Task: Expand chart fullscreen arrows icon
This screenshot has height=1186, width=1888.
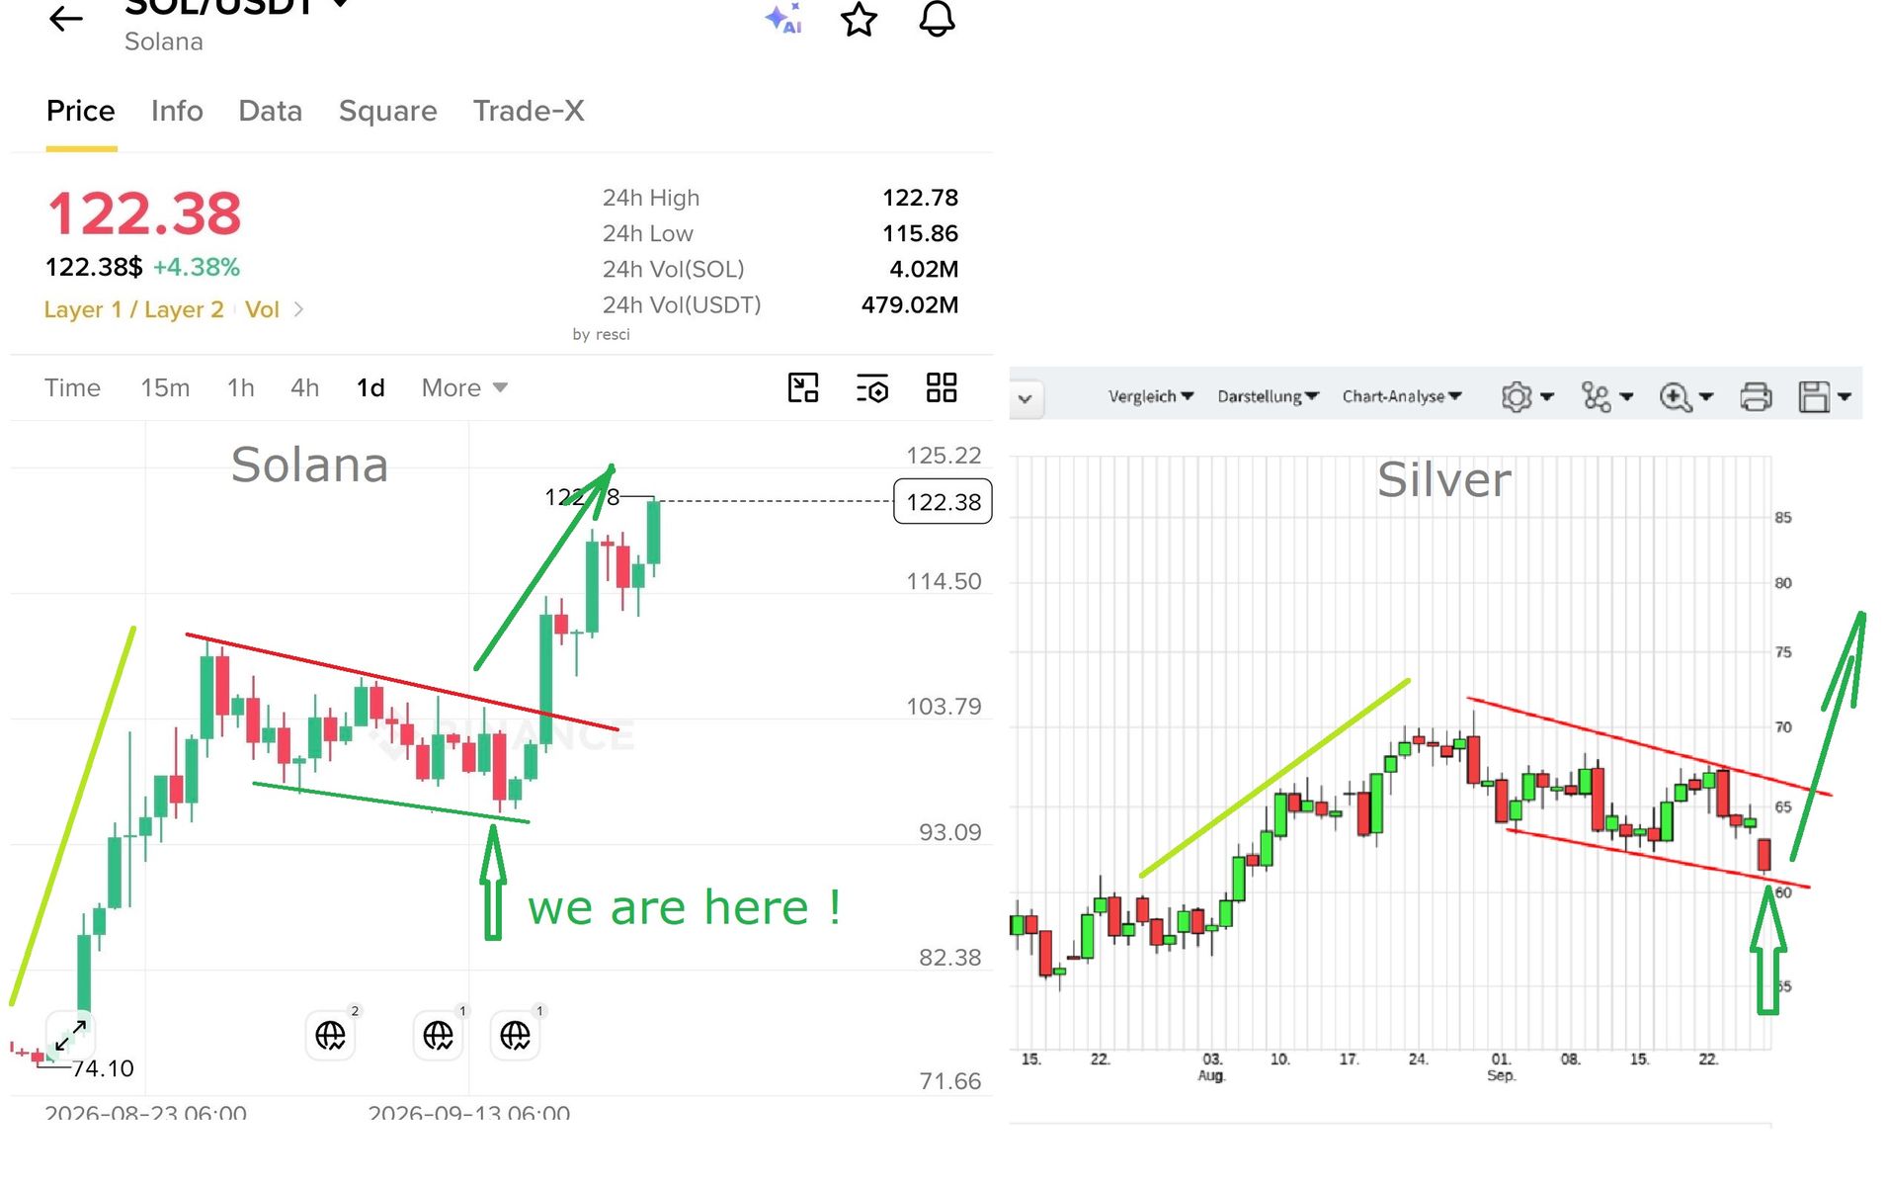Action: point(70,1035)
